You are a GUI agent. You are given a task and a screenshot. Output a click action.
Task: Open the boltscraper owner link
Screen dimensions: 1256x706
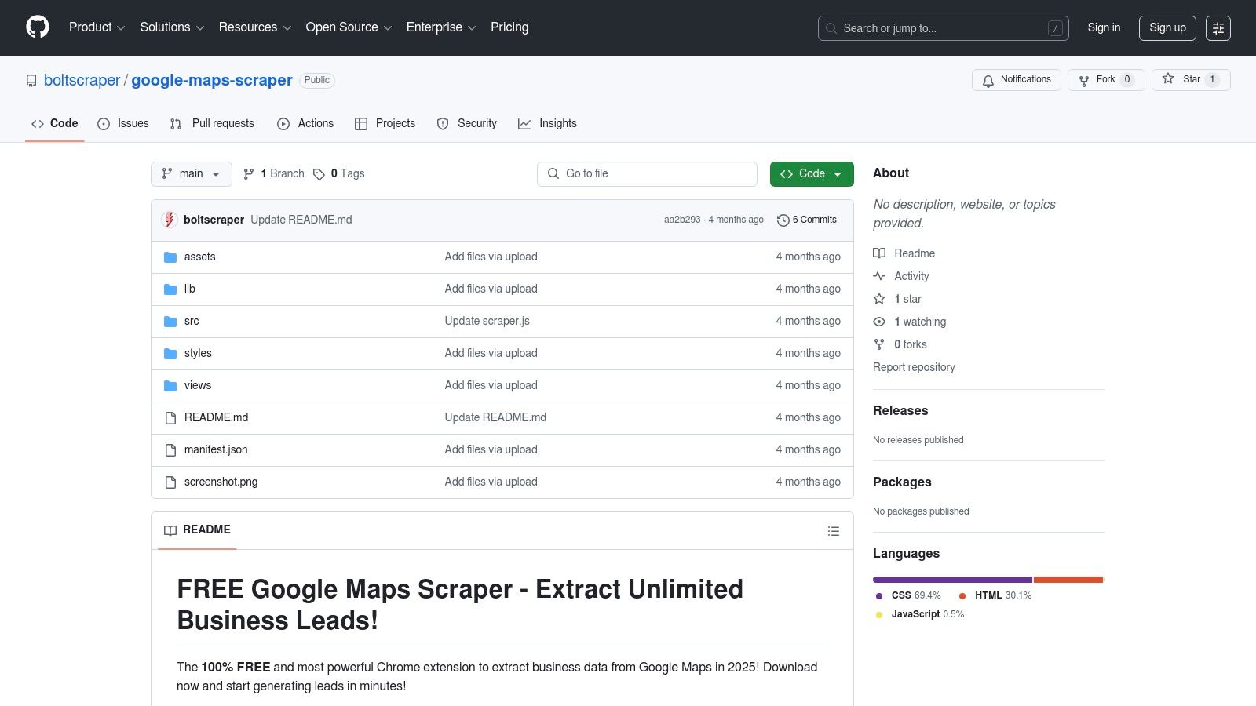click(x=82, y=80)
